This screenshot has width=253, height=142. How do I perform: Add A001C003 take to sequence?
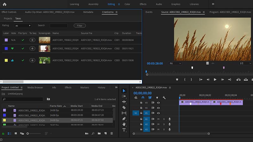click(32, 60)
